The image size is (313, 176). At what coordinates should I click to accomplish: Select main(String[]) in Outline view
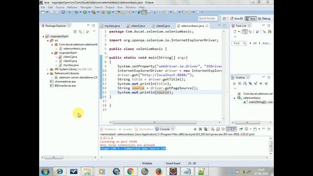click(x=261, y=102)
